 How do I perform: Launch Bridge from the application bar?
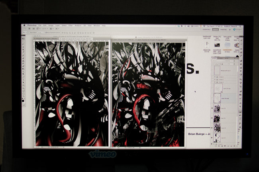tap(29, 29)
